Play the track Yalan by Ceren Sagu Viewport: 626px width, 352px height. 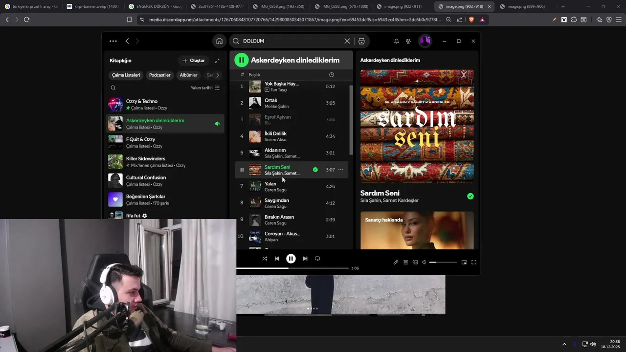(x=291, y=186)
